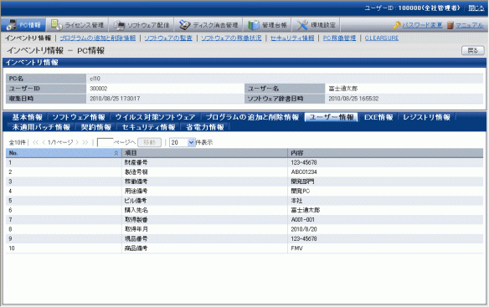489x307 pixels.
Task: Switch to レジストリ情報 tab
Action: (x=427, y=117)
